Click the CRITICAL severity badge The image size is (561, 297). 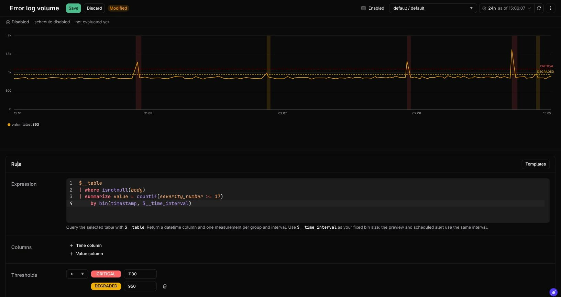(106, 274)
